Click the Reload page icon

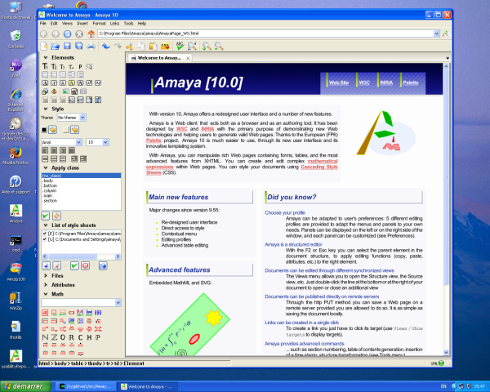(66, 35)
